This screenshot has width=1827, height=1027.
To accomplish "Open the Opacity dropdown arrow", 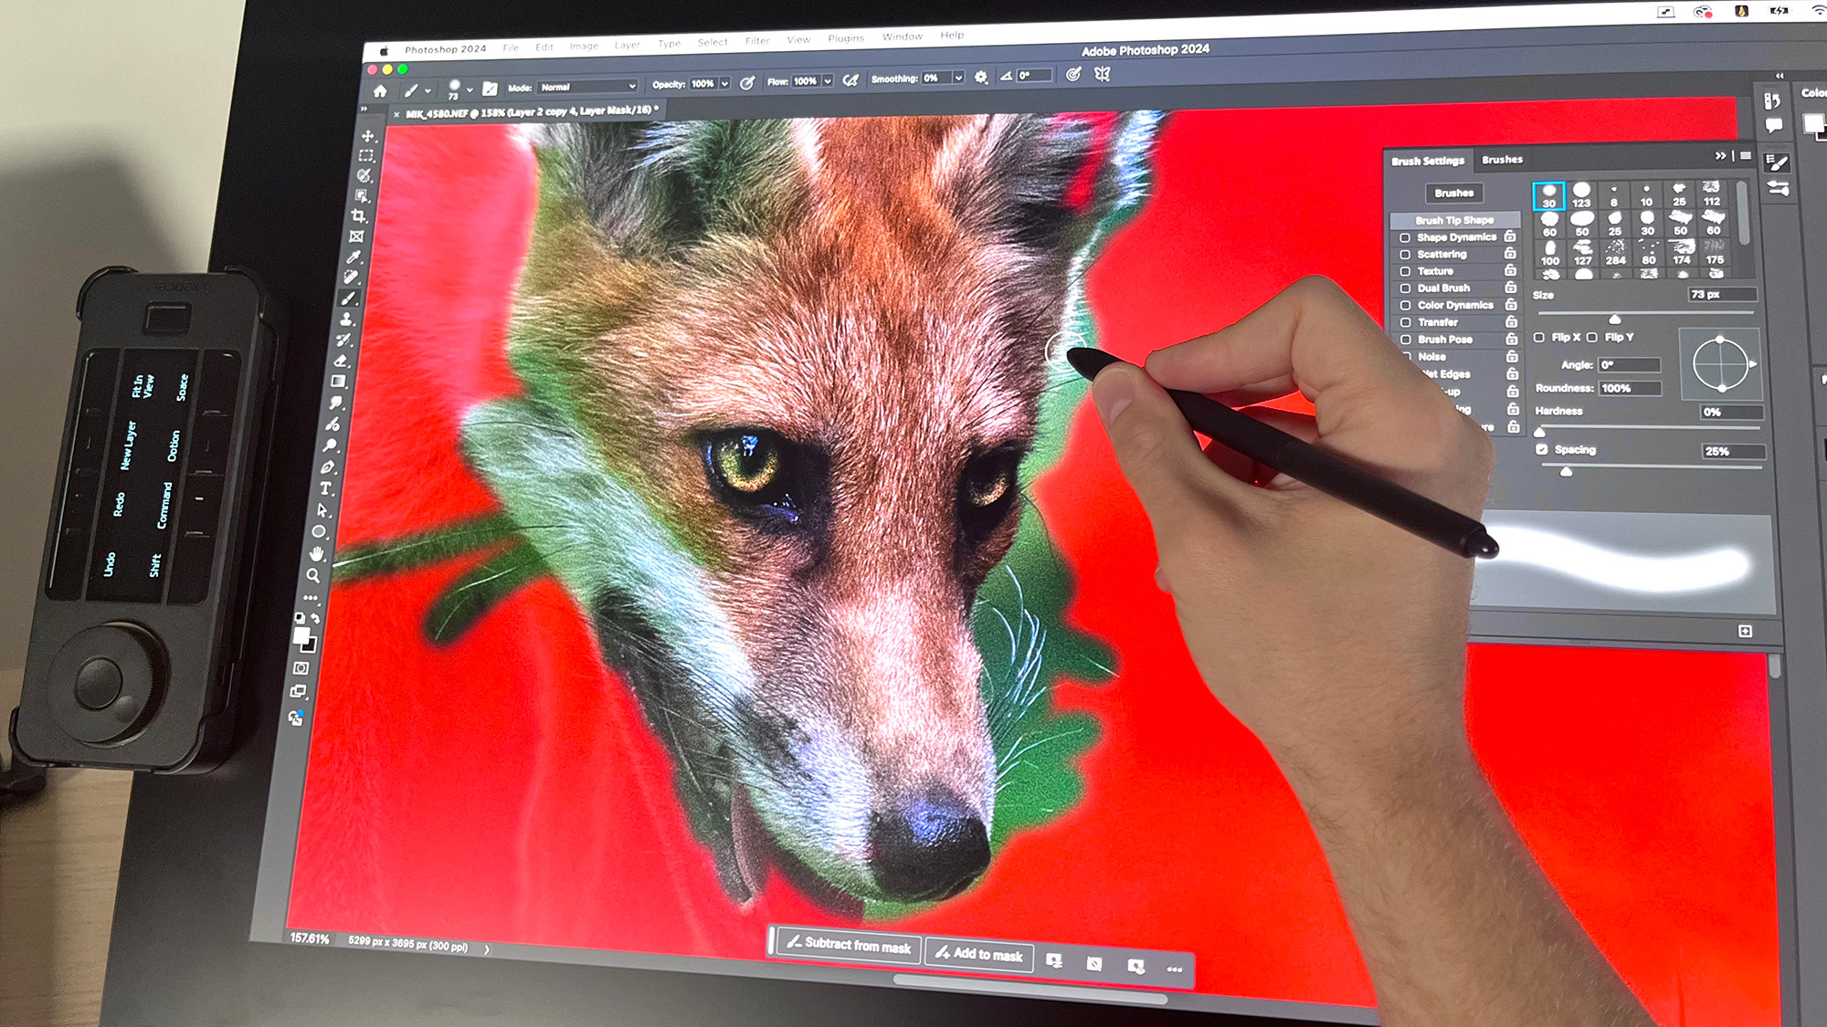I will click(724, 83).
